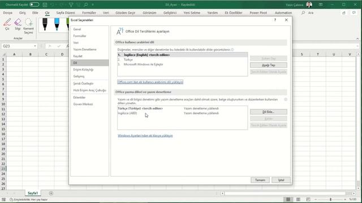Click the share icon in ribbon
The height and width of the screenshot is (203, 362).
(x=344, y=12)
